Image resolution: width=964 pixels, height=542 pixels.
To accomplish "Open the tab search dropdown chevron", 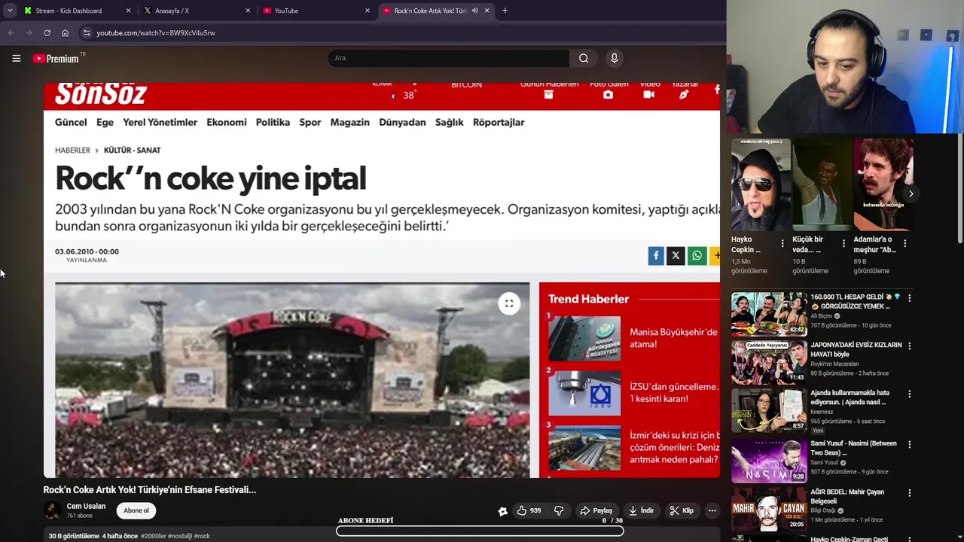I will (x=10, y=11).
